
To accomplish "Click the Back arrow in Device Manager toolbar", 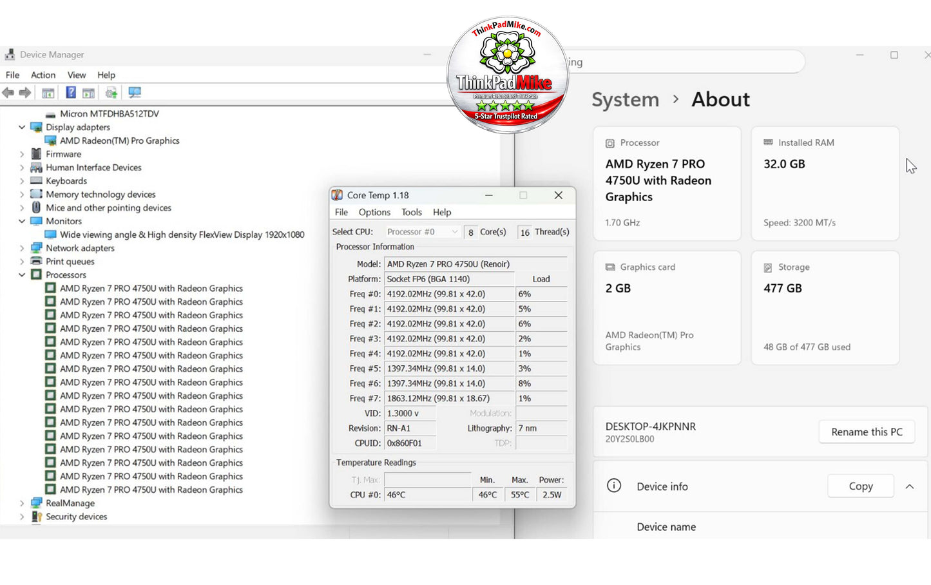I will coord(8,93).
